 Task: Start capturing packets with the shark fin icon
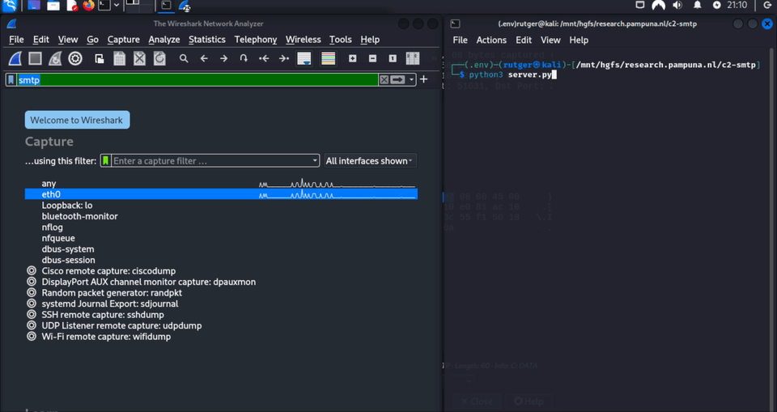pos(15,58)
